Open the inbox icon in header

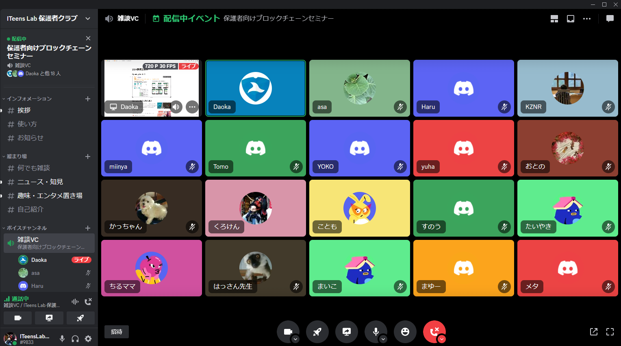pos(571,19)
